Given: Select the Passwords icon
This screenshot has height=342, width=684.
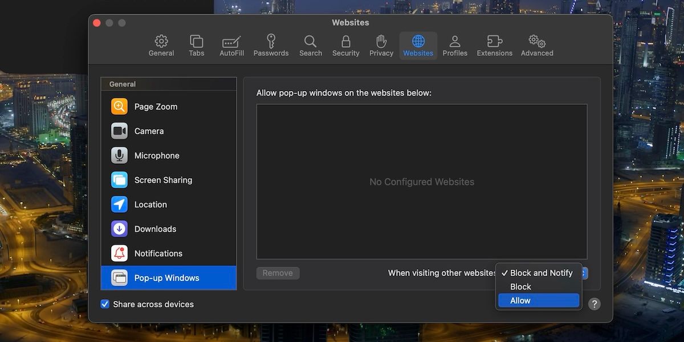Looking at the screenshot, I should (x=271, y=46).
